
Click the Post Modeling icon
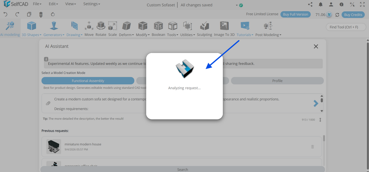click(268, 26)
